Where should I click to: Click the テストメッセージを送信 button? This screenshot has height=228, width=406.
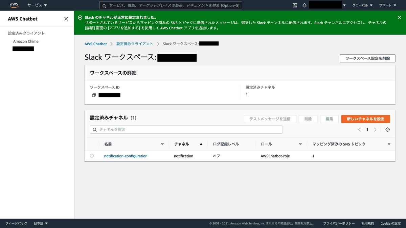coord(270,119)
